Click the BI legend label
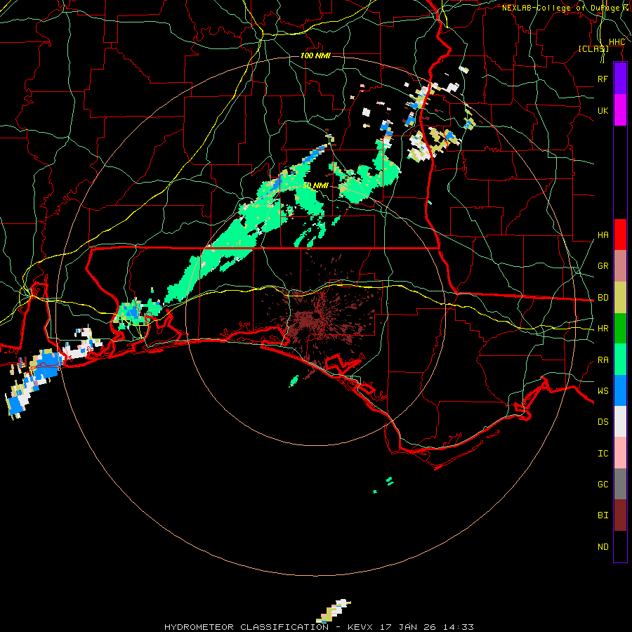The image size is (632, 632). tap(603, 515)
